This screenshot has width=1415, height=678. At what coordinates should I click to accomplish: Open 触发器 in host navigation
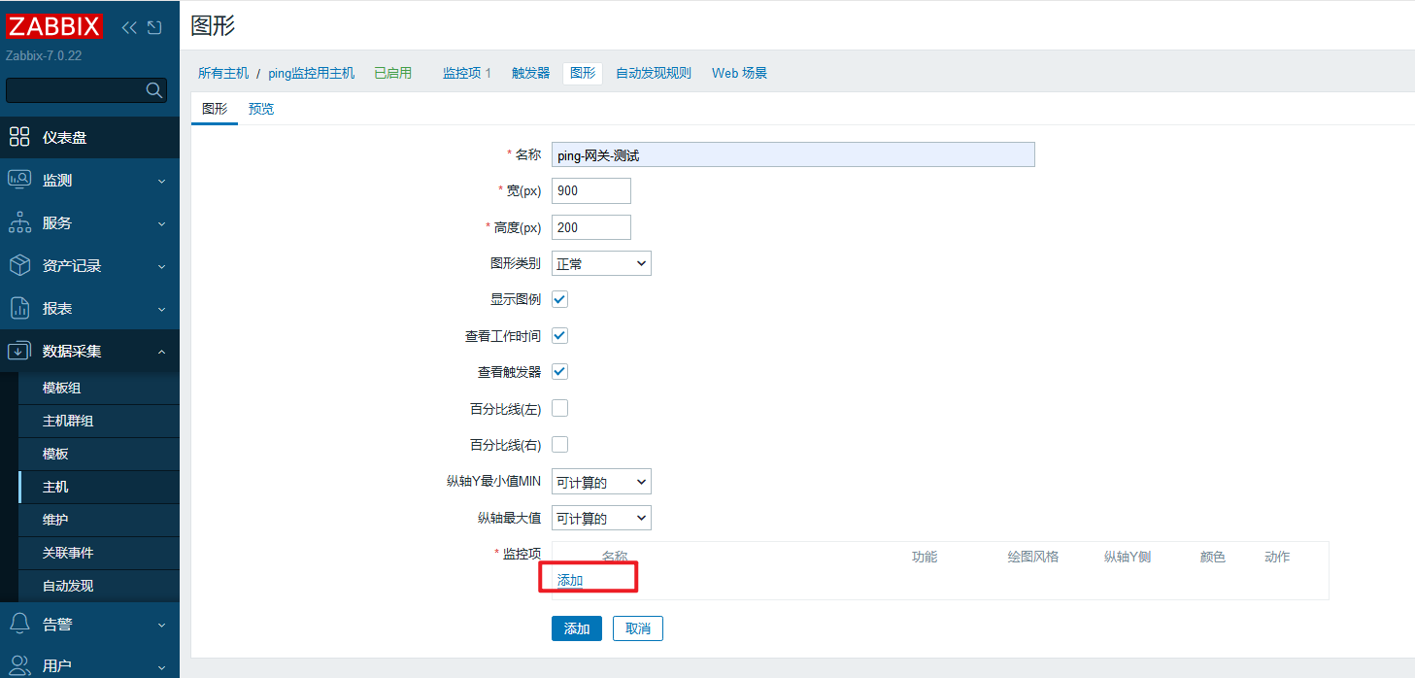click(530, 73)
